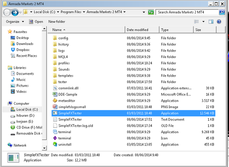The width and height of the screenshot is (229, 167).
Task: Sort by the Size column header
Action: [205, 30]
